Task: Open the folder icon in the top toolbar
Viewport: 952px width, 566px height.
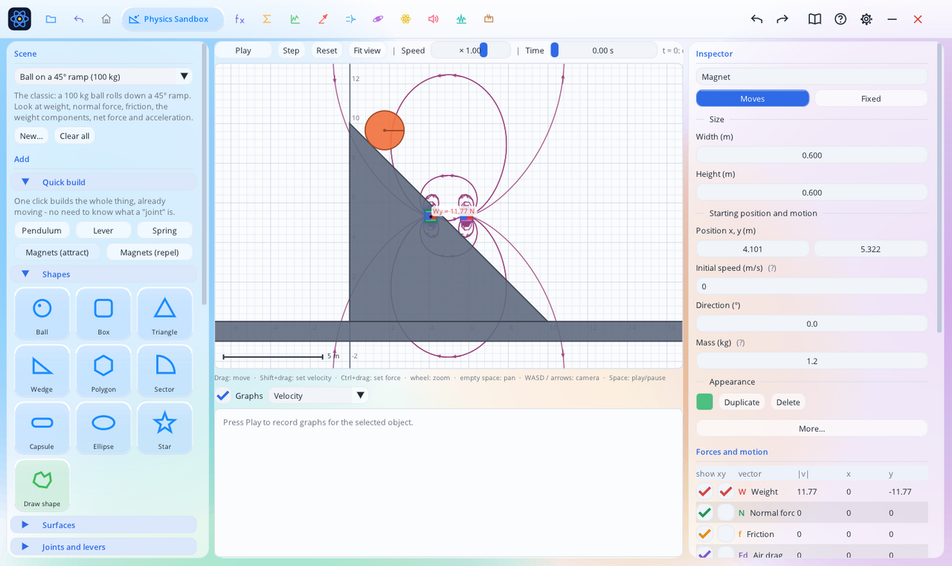Action: 51,19
